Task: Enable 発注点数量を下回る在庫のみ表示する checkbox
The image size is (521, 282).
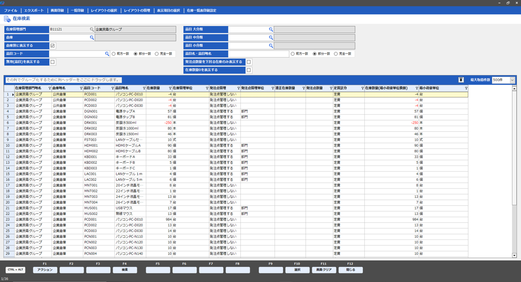Action: [248, 62]
